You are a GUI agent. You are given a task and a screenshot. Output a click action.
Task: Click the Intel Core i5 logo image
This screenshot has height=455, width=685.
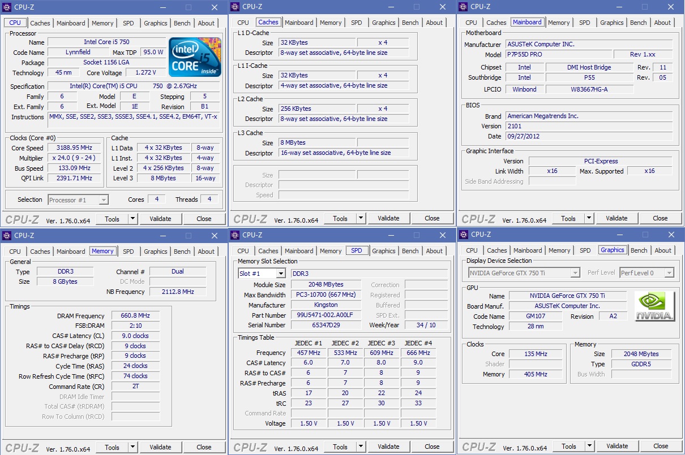(195, 57)
